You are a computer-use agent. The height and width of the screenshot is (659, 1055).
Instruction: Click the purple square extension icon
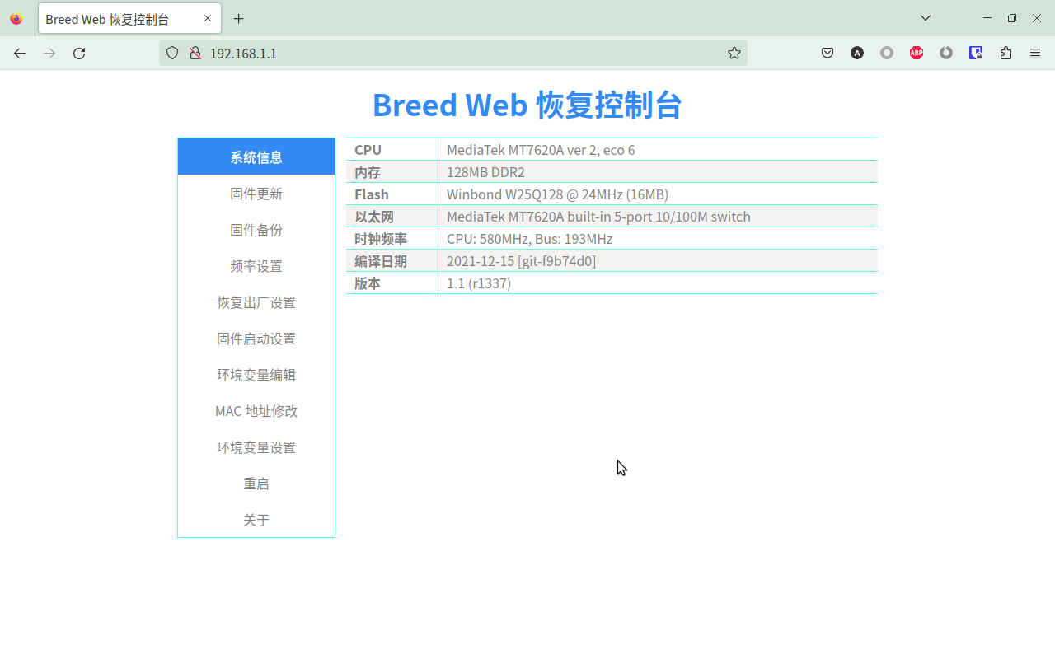pos(976,53)
